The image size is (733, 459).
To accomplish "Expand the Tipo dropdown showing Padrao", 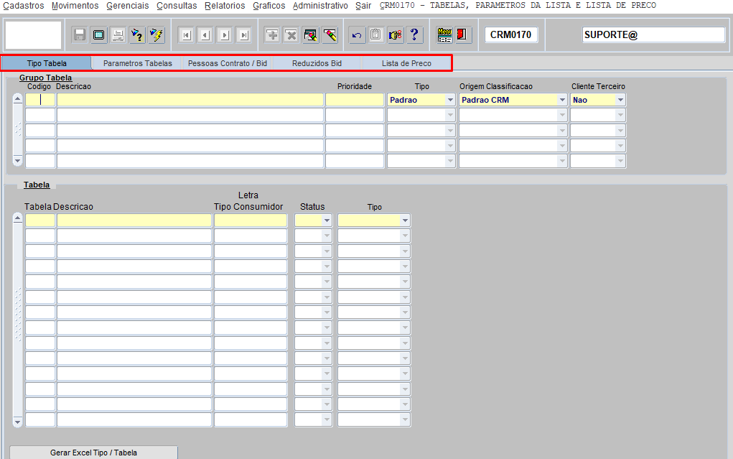I will (x=450, y=100).
